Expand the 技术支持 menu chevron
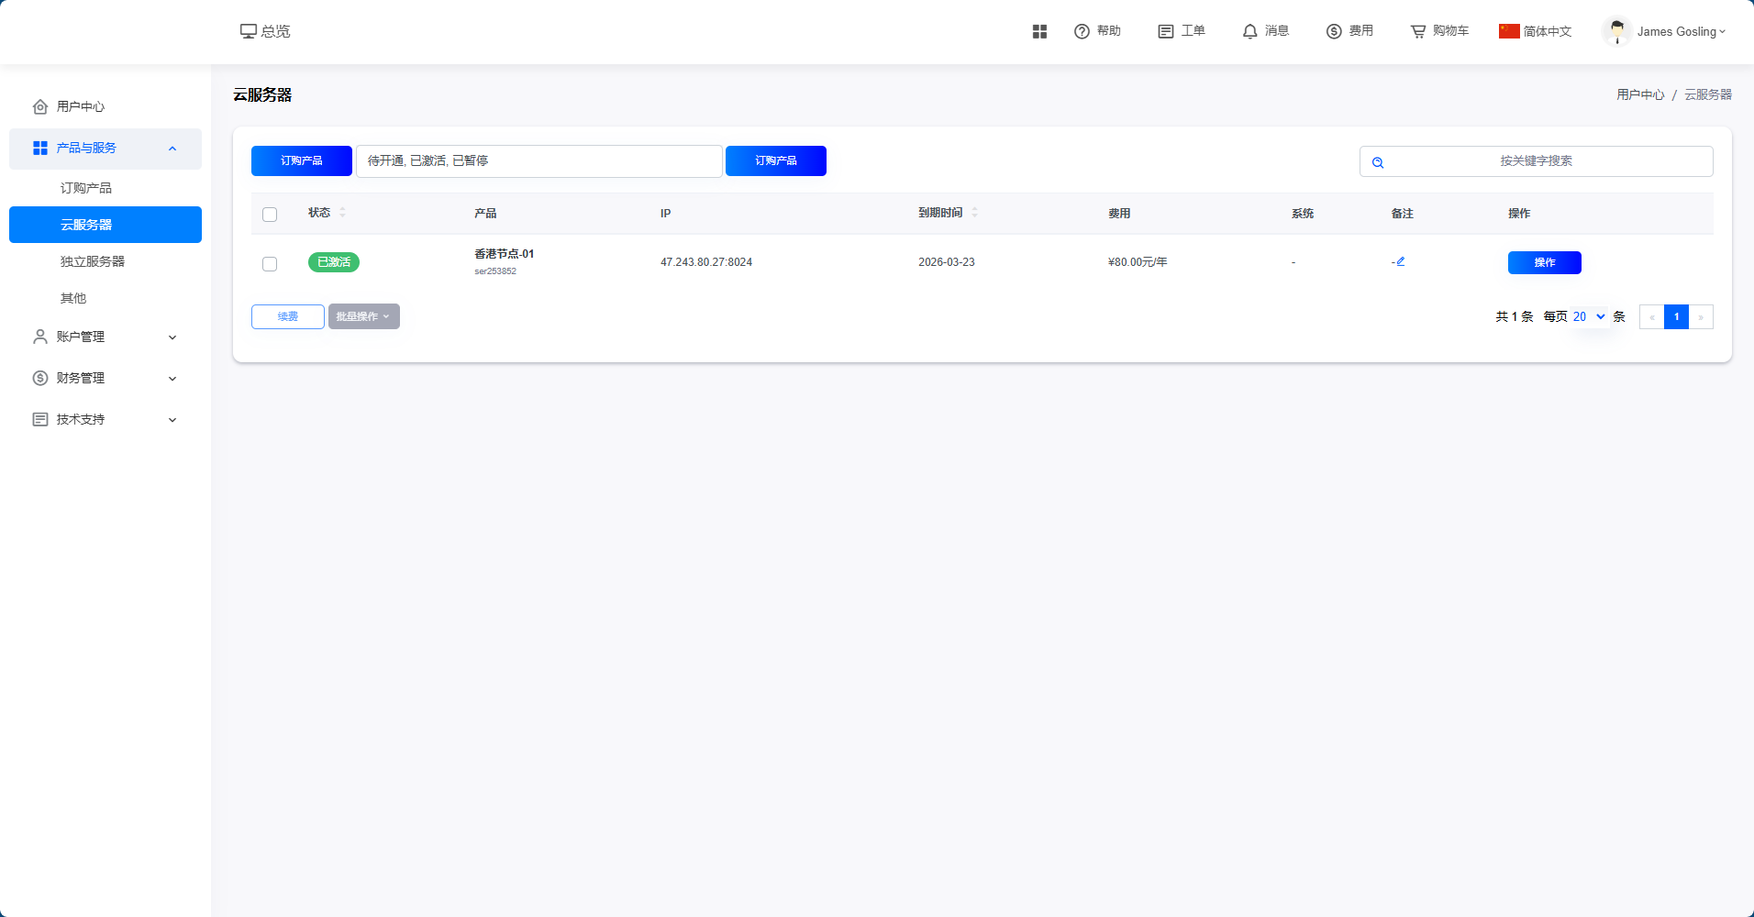This screenshot has height=917, width=1754. pos(172,419)
